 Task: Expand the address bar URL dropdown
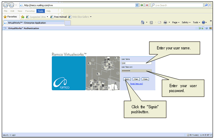[137, 5]
